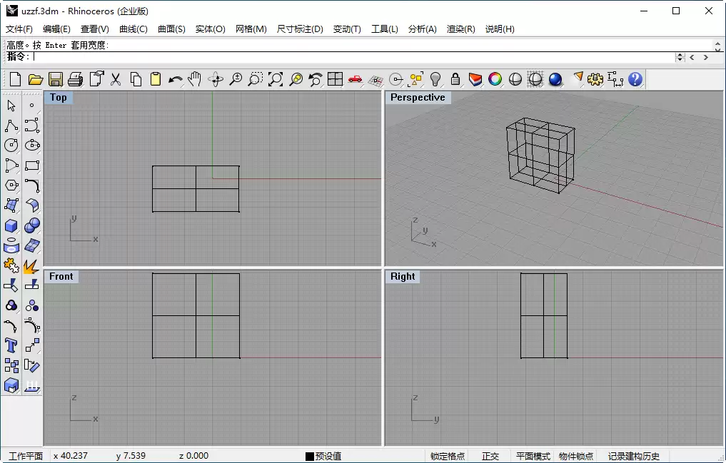Click the 工作平面 status label

click(x=26, y=456)
